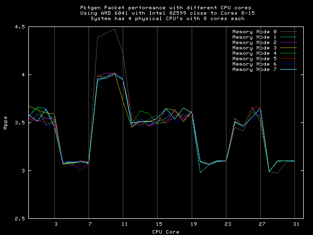Select the Memory Node 5 legend entry

(x=254, y=59)
